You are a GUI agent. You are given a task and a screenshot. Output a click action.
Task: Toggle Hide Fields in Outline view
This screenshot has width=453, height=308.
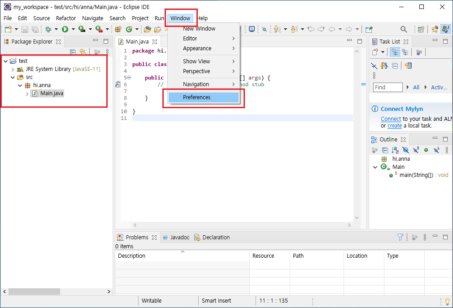point(405,150)
